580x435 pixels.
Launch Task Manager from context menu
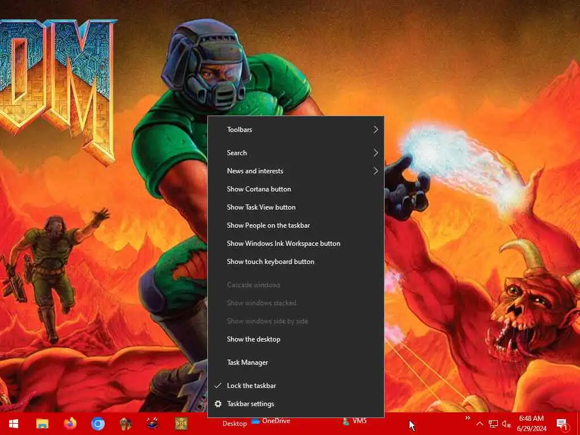296,362
